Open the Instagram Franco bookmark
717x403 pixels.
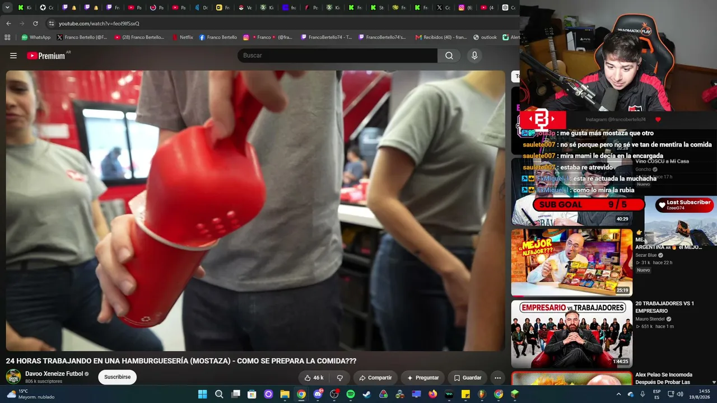click(x=268, y=38)
